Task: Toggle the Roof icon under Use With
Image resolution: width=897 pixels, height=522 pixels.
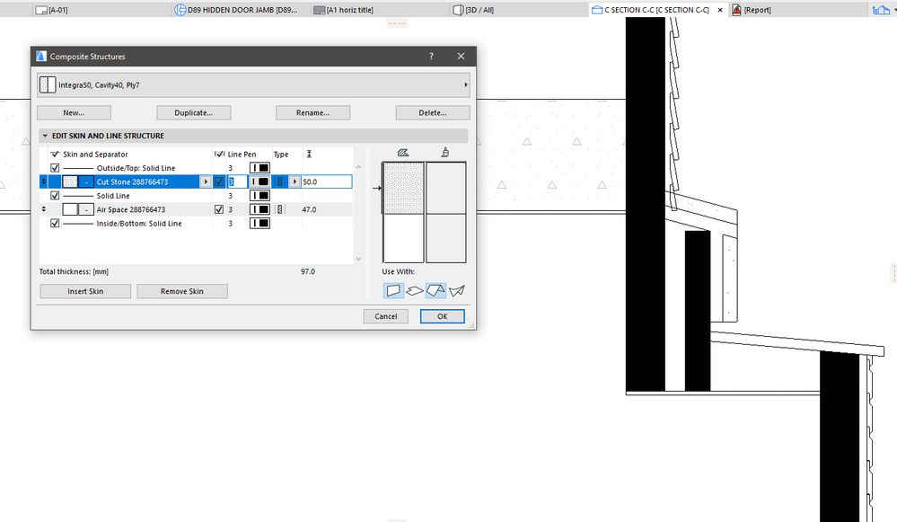Action: [437, 289]
